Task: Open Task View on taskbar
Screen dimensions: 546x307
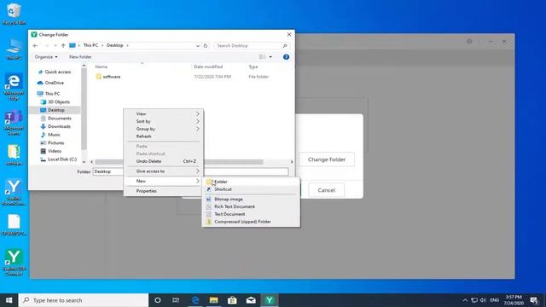Action: click(x=176, y=300)
